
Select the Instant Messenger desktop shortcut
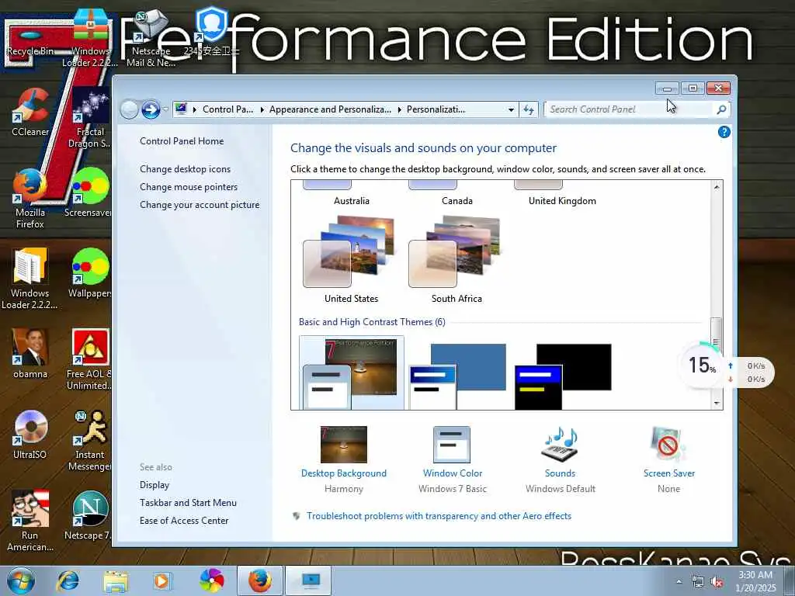pyautogui.click(x=90, y=441)
